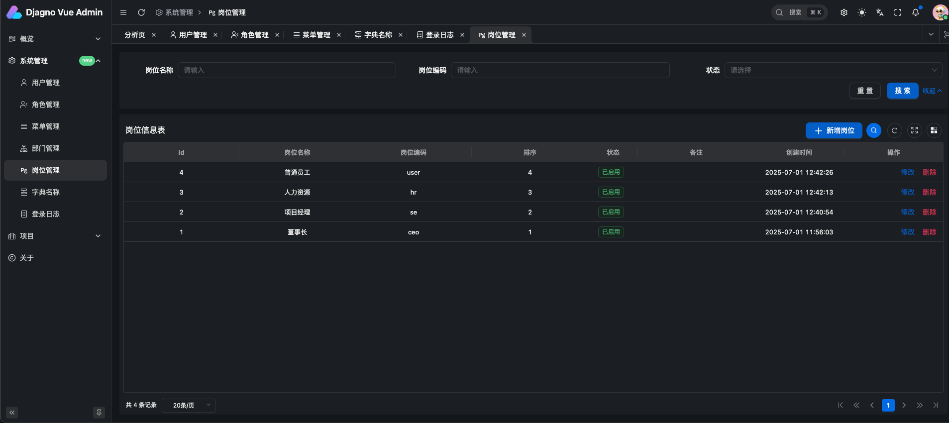Viewport: 949px width, 423px height.
Task: Focus the 岗位名称 input field
Action: [287, 70]
